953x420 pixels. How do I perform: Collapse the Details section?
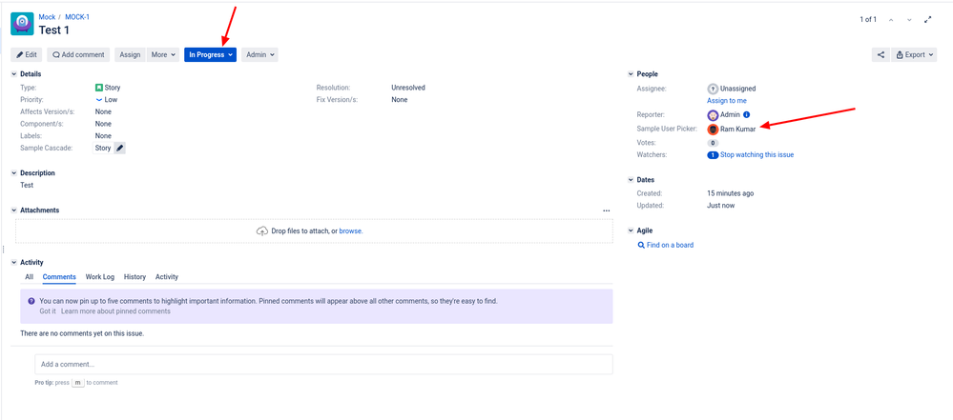[14, 74]
